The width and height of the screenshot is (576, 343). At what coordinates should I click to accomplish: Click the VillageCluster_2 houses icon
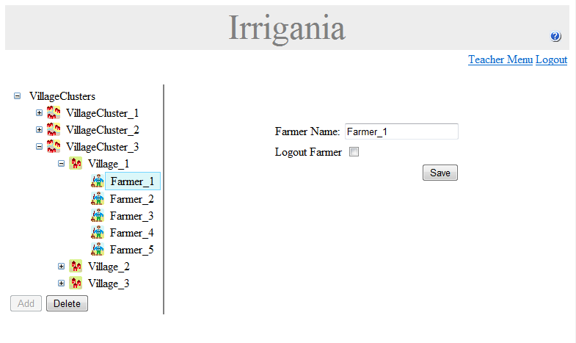pyautogui.click(x=54, y=130)
